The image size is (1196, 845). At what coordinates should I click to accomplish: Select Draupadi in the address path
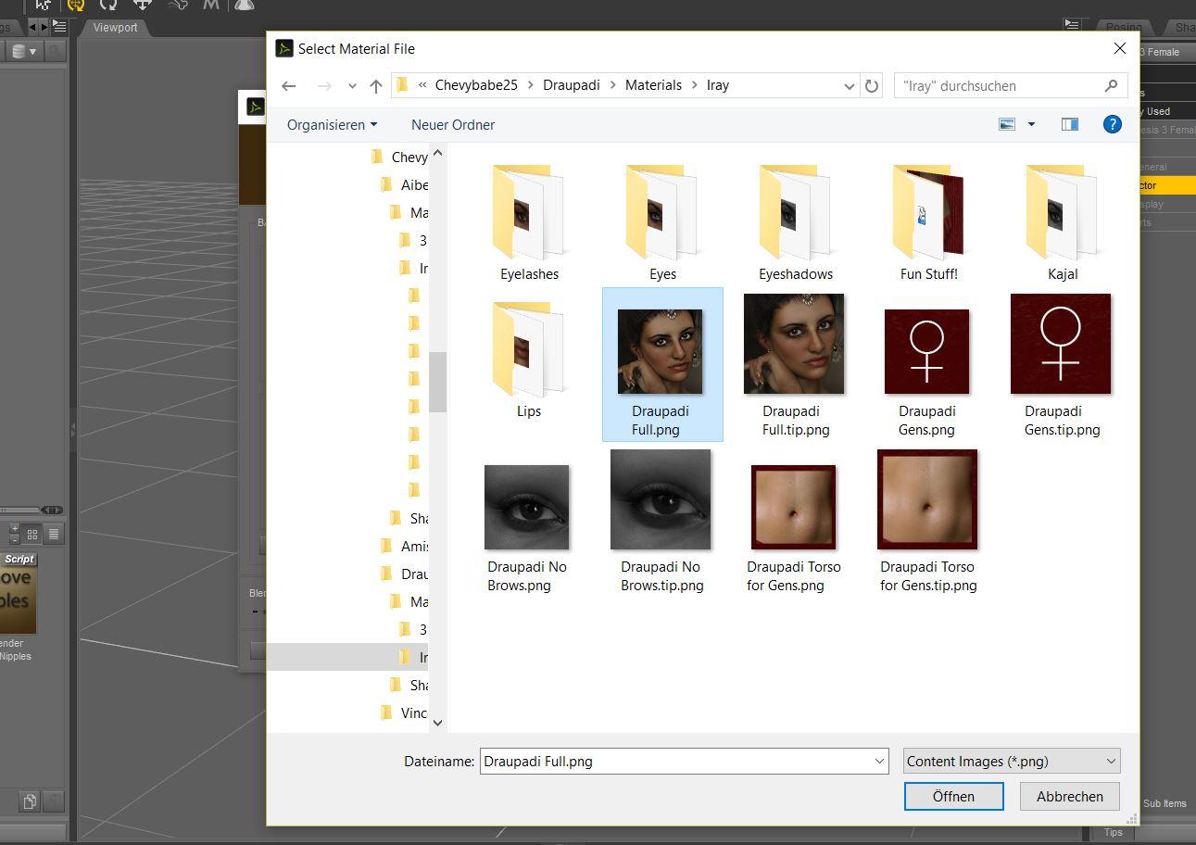click(572, 85)
